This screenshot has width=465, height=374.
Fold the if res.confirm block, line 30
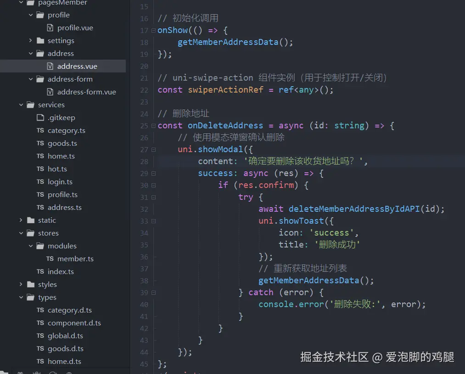[x=153, y=185]
